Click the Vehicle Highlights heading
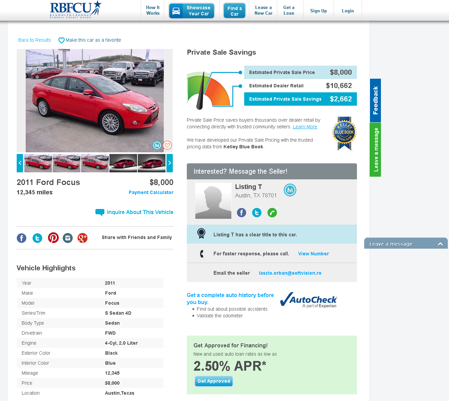The width and height of the screenshot is (449, 401). [x=46, y=268]
